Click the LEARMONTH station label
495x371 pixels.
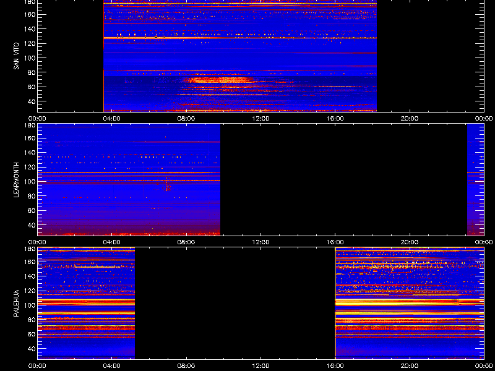[x=17, y=180]
